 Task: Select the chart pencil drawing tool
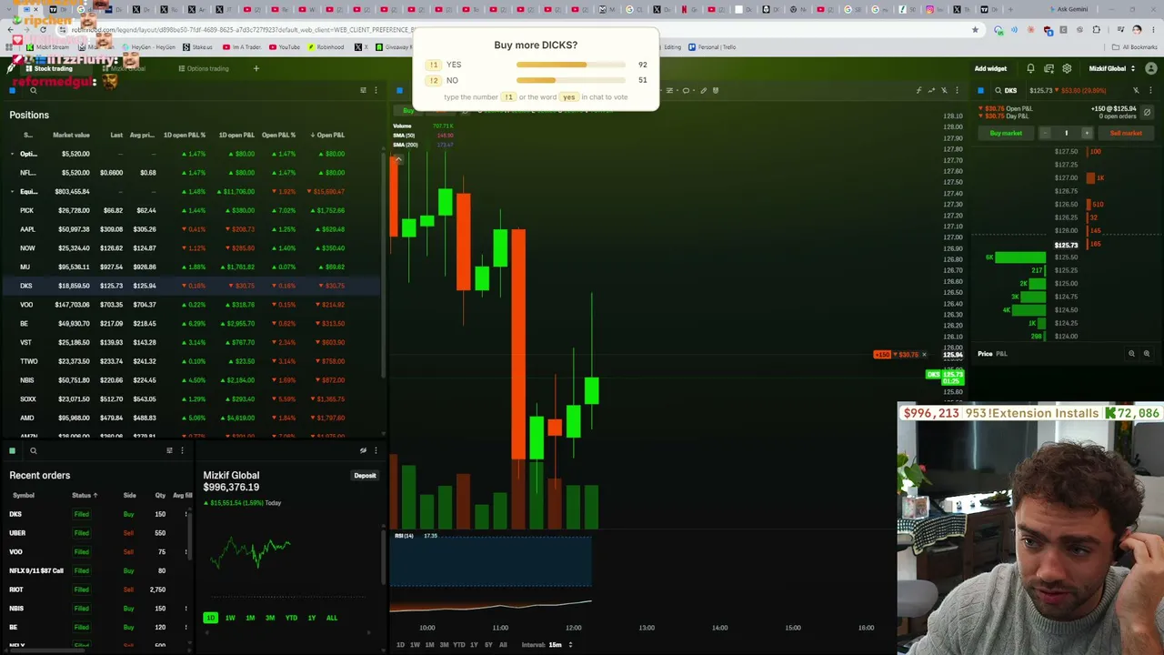(x=703, y=90)
